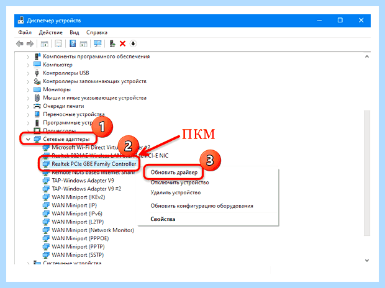Click the Контроллеры USB category icon

pos(37,73)
